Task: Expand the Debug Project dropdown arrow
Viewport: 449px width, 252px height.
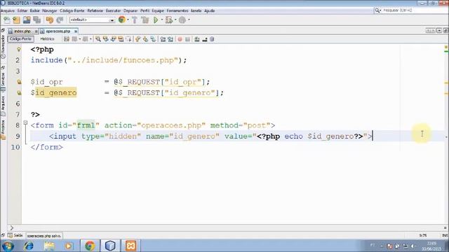Action: point(175,20)
